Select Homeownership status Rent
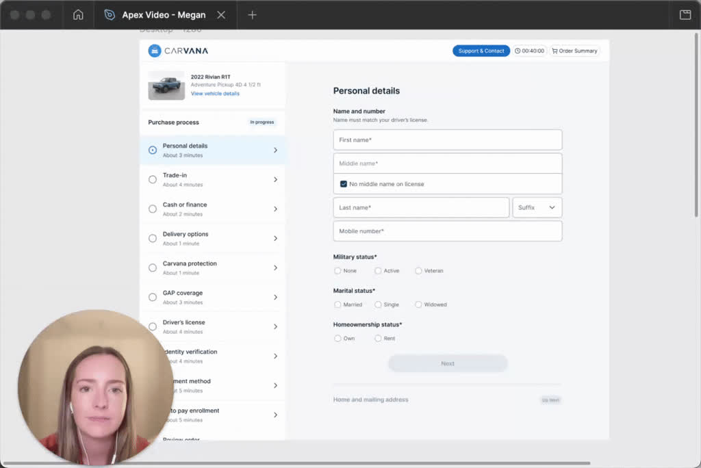The height and width of the screenshot is (468, 701). 378,339
